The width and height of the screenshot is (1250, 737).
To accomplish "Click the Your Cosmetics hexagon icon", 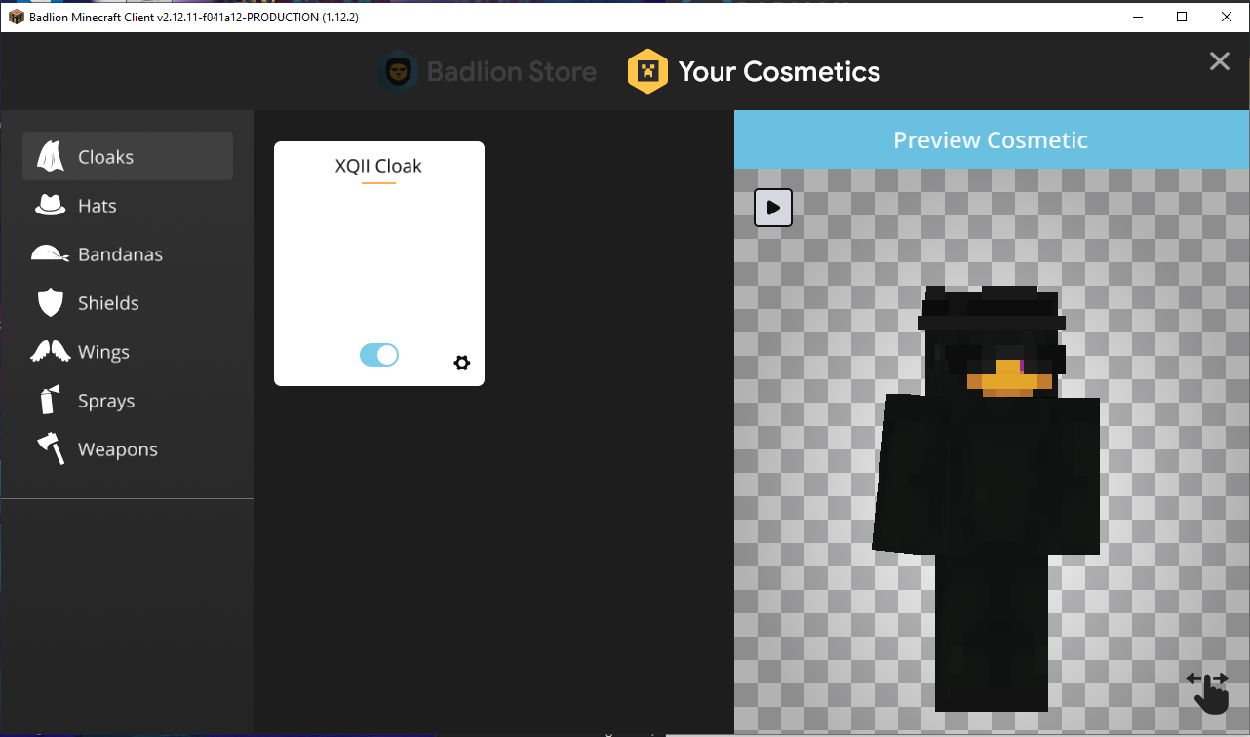I will coord(647,71).
